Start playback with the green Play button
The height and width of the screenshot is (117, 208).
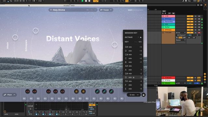(x=83, y=1)
